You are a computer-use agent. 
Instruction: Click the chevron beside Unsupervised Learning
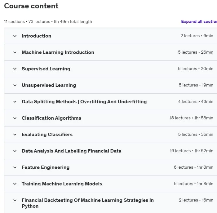[15, 85]
